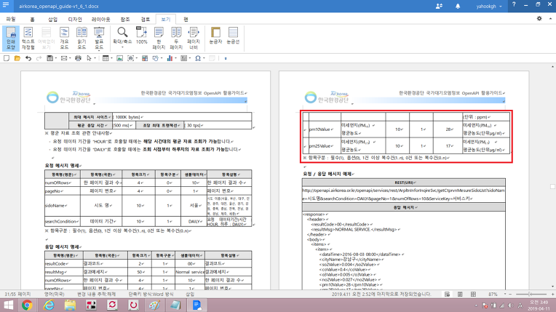This screenshot has height=312, width=556.
Task: Click the omega symbol icon
Action: point(198,58)
